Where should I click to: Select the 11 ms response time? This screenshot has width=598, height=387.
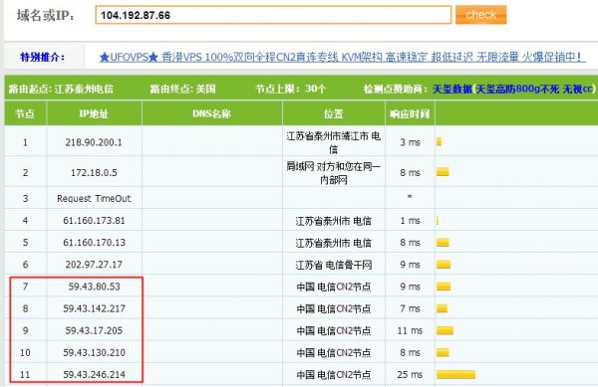coord(410,330)
